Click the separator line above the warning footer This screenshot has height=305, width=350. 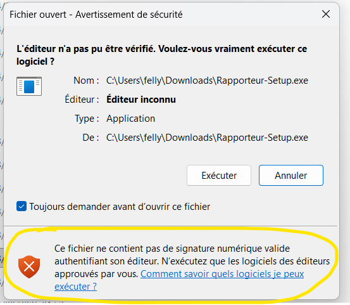point(170,226)
